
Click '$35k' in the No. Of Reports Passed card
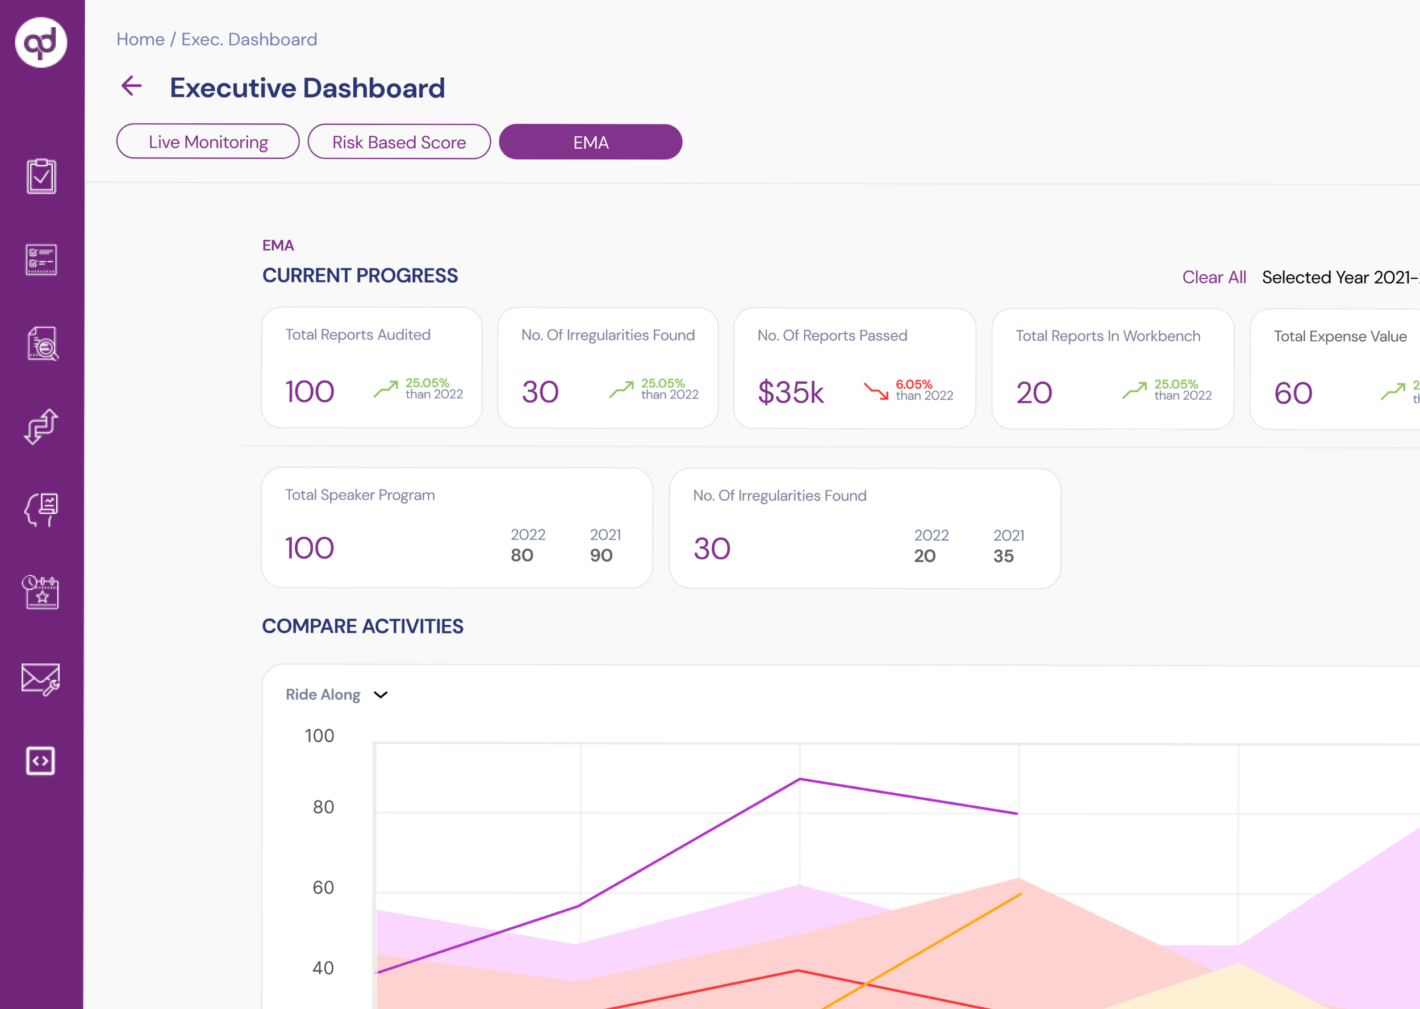(791, 393)
